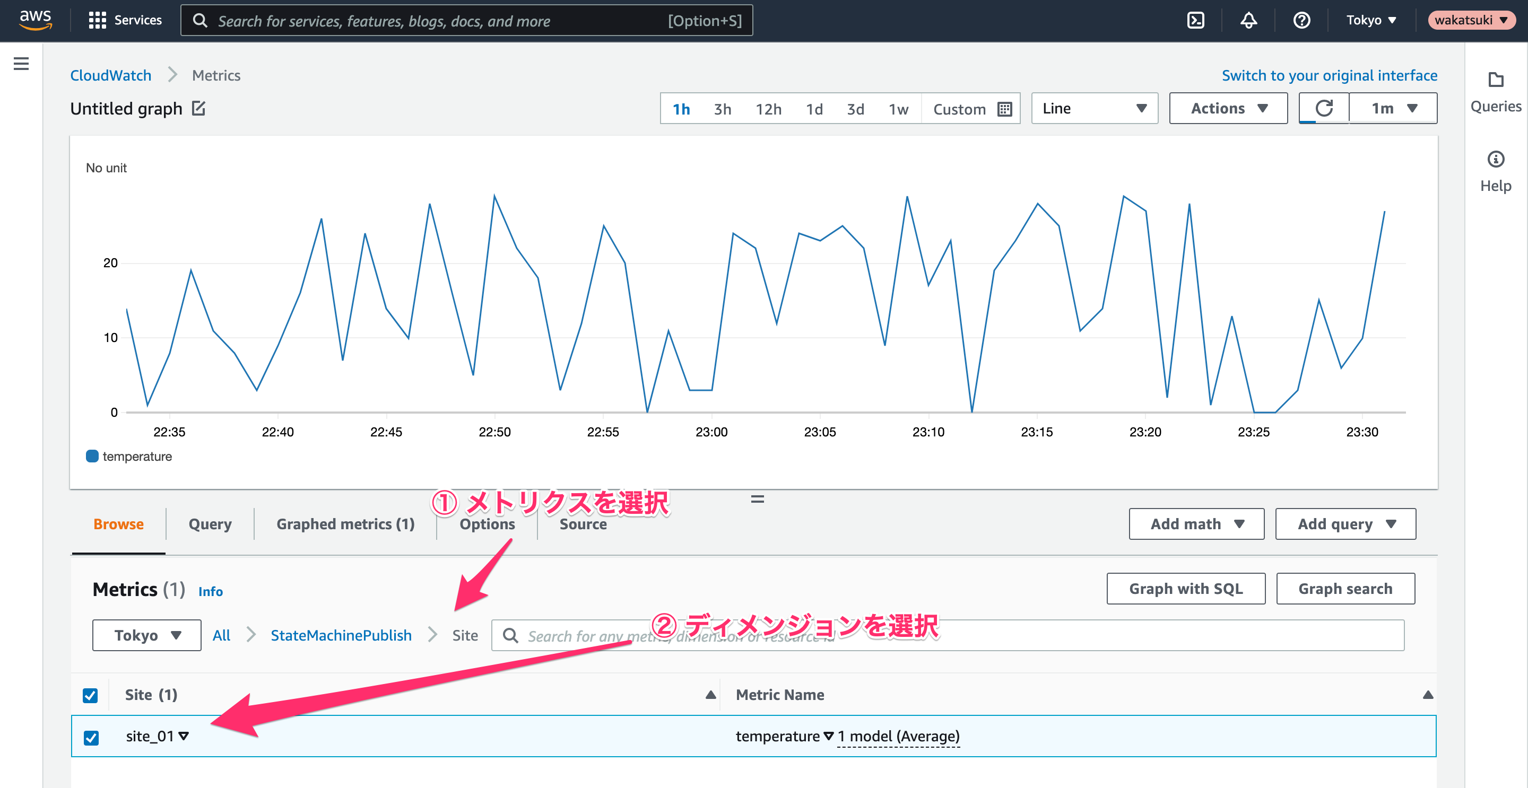The width and height of the screenshot is (1528, 788).
Task: Open the help question mark icon
Action: (x=1301, y=21)
